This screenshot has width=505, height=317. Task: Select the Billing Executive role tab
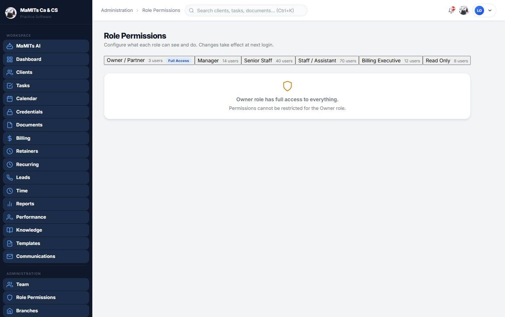point(391,61)
